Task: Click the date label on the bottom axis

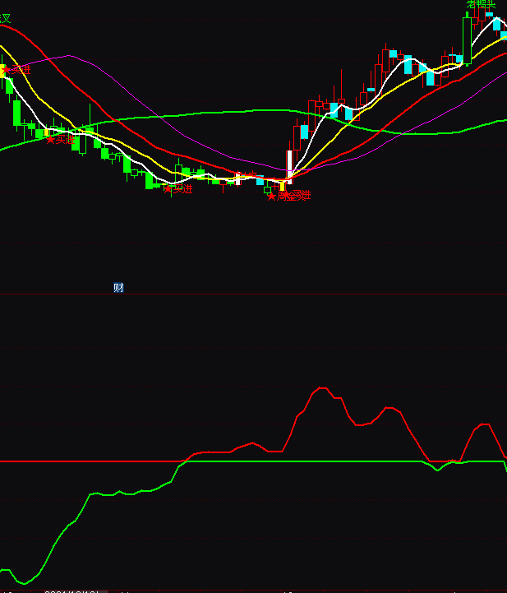Action: pyautogui.click(x=72, y=590)
